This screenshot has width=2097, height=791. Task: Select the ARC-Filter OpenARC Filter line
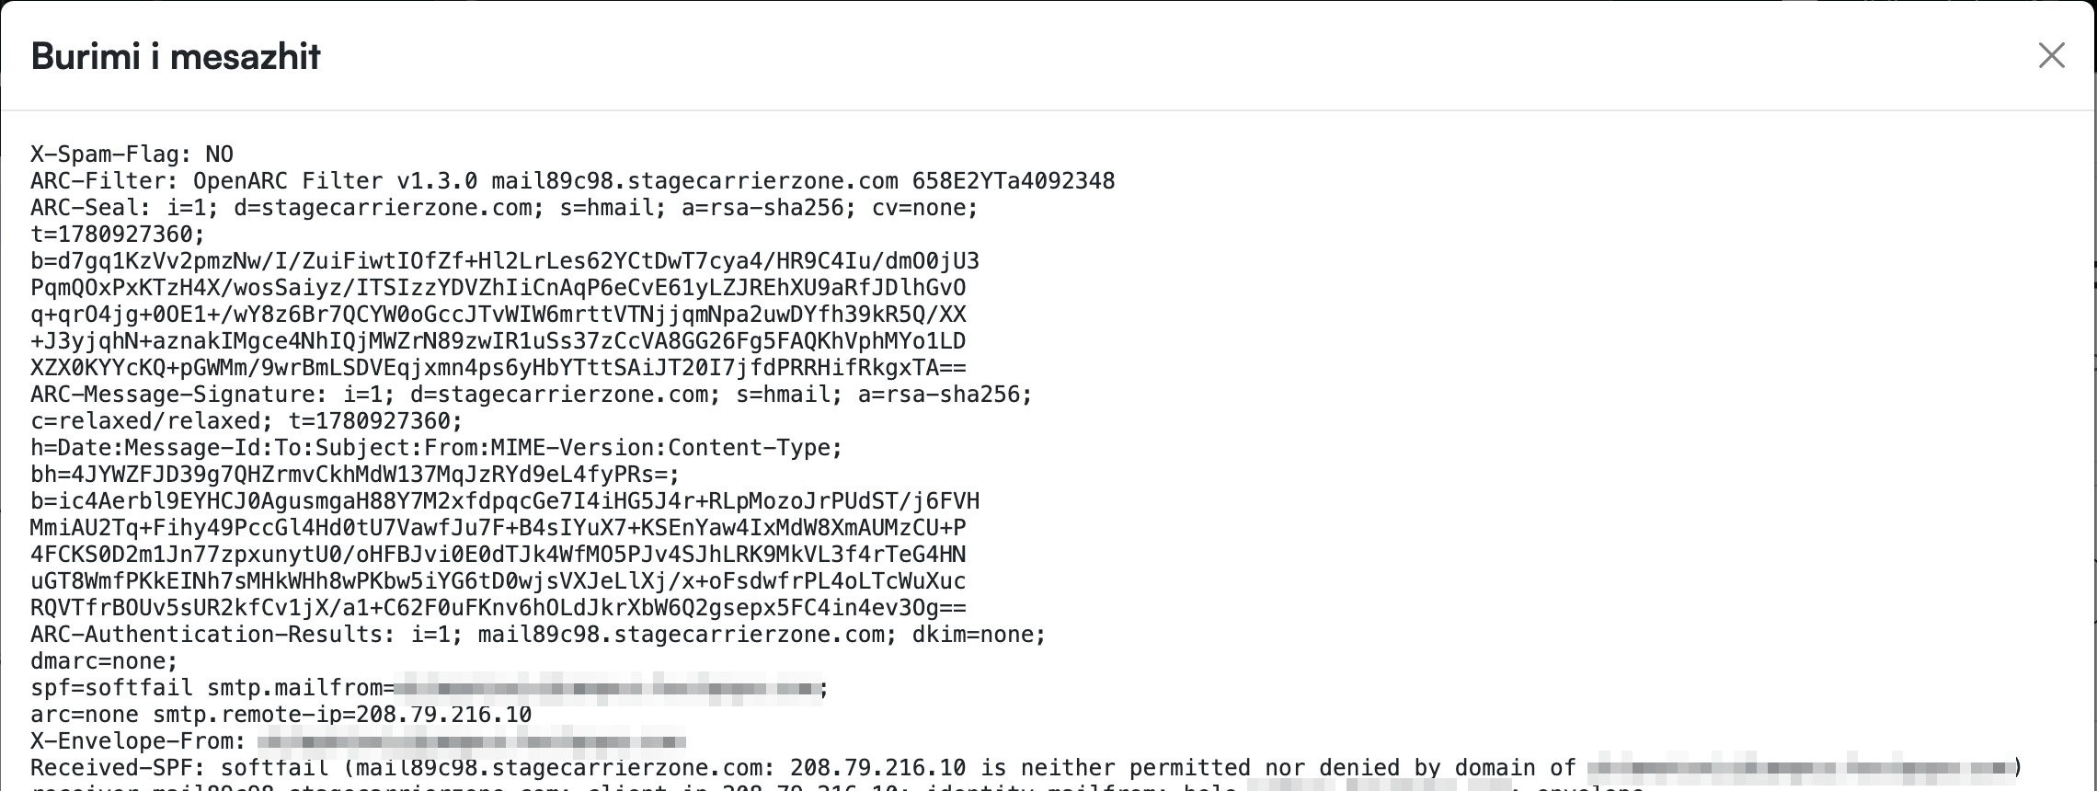pyautogui.click(x=572, y=180)
